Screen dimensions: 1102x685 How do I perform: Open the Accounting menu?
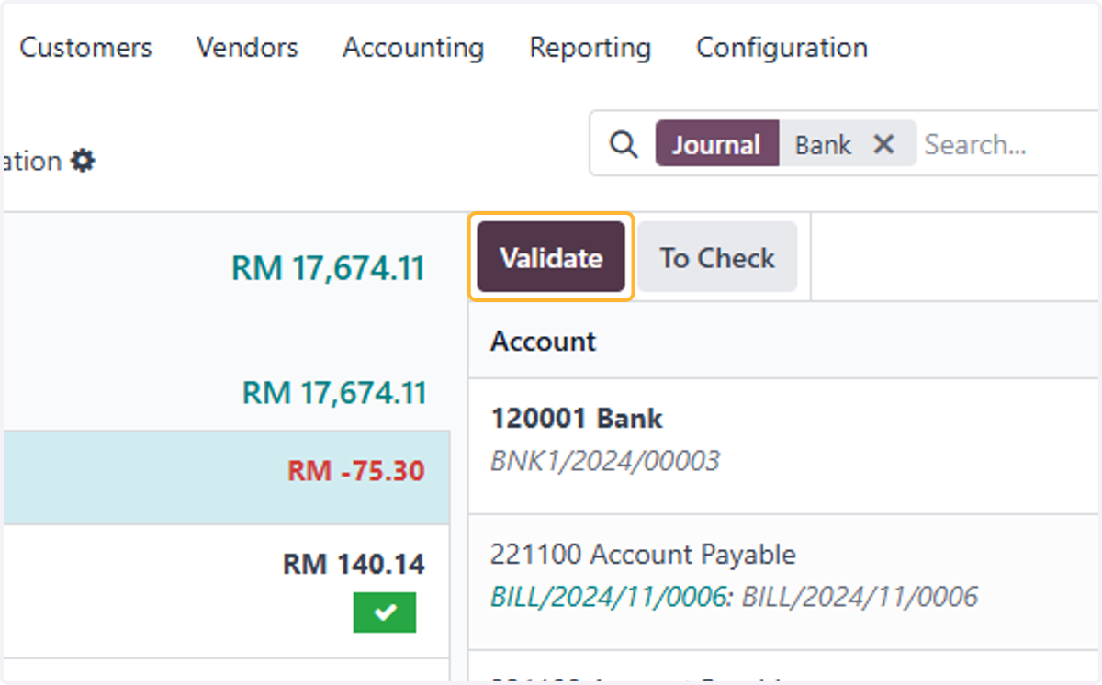(413, 48)
